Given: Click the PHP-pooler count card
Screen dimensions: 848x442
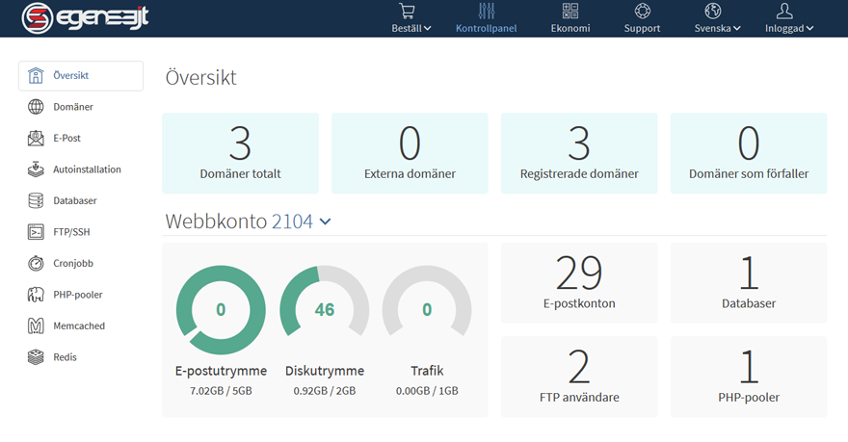Looking at the screenshot, I should point(749,377).
